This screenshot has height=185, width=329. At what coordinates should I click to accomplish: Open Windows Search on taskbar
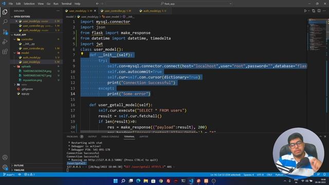(123, 181)
